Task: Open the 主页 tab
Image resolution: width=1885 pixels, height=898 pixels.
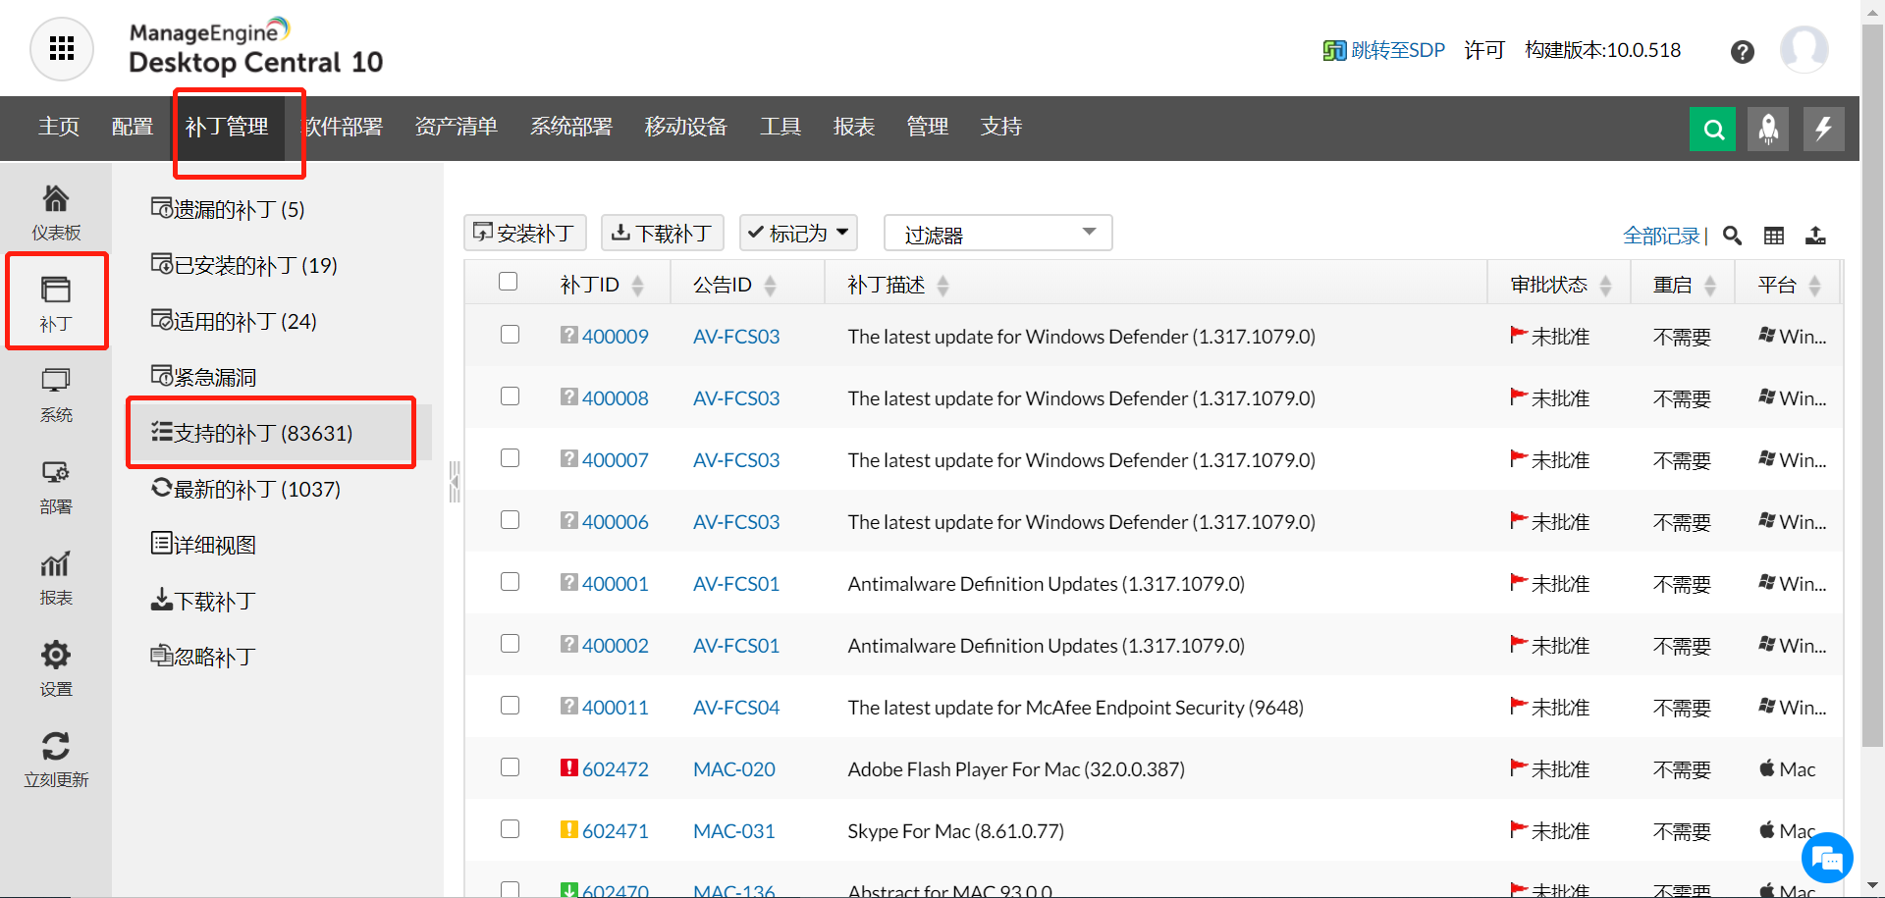Action: tap(59, 127)
